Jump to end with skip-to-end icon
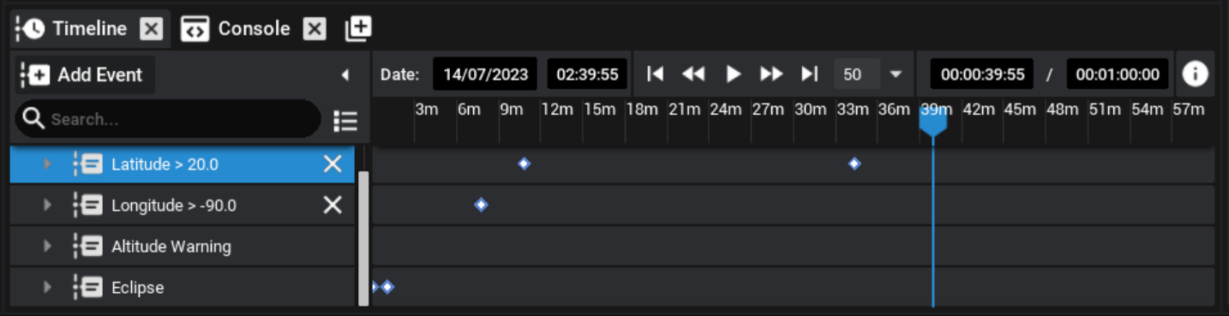1229x316 pixels. click(x=809, y=74)
